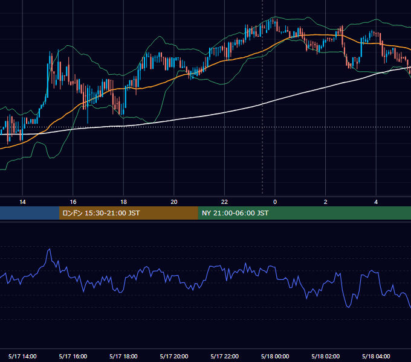
Task: Click the 5/17 16:00 date label
Action: (73, 356)
